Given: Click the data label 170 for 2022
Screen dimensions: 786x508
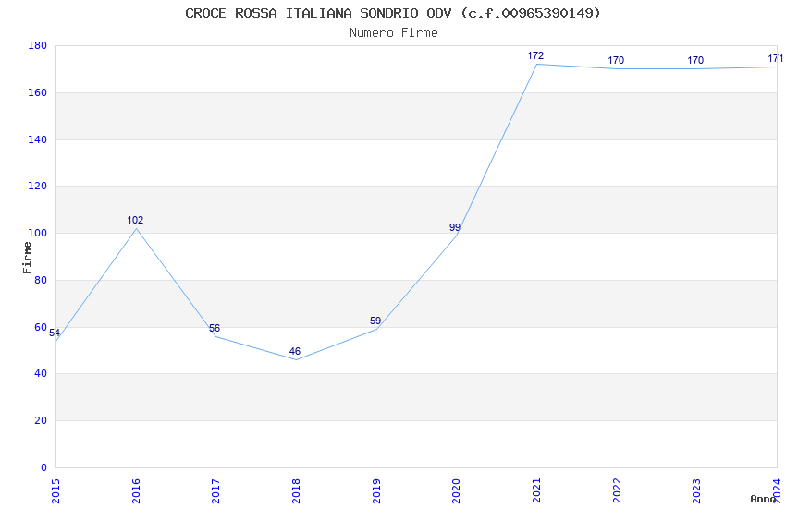Looking at the screenshot, I should coord(616,61).
